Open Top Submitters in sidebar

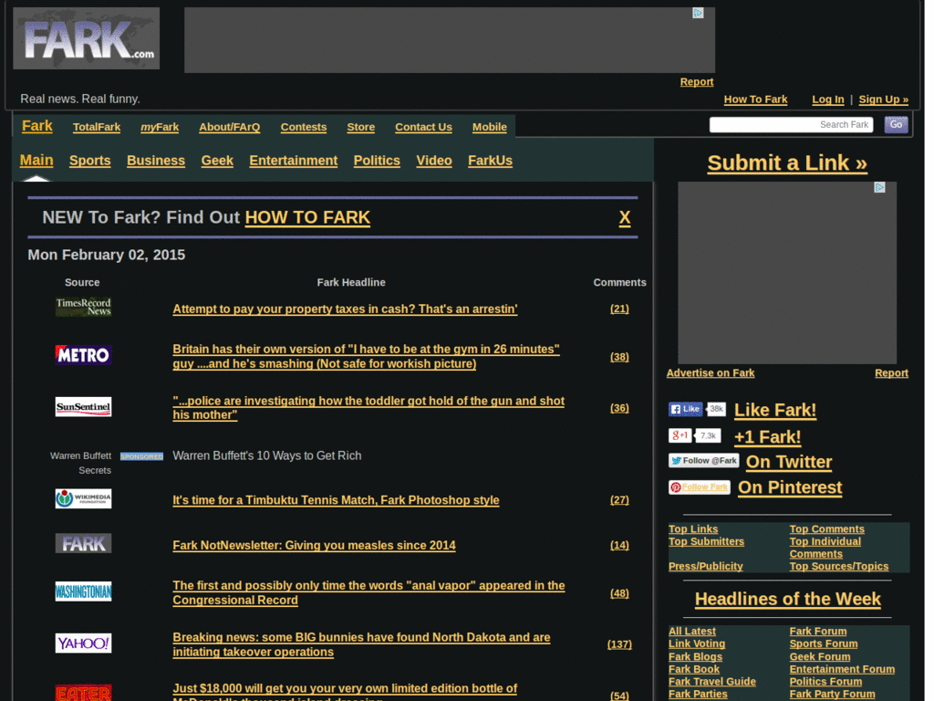[706, 542]
